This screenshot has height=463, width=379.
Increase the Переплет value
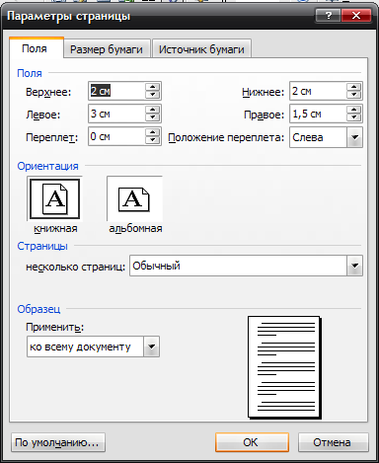[x=152, y=132]
